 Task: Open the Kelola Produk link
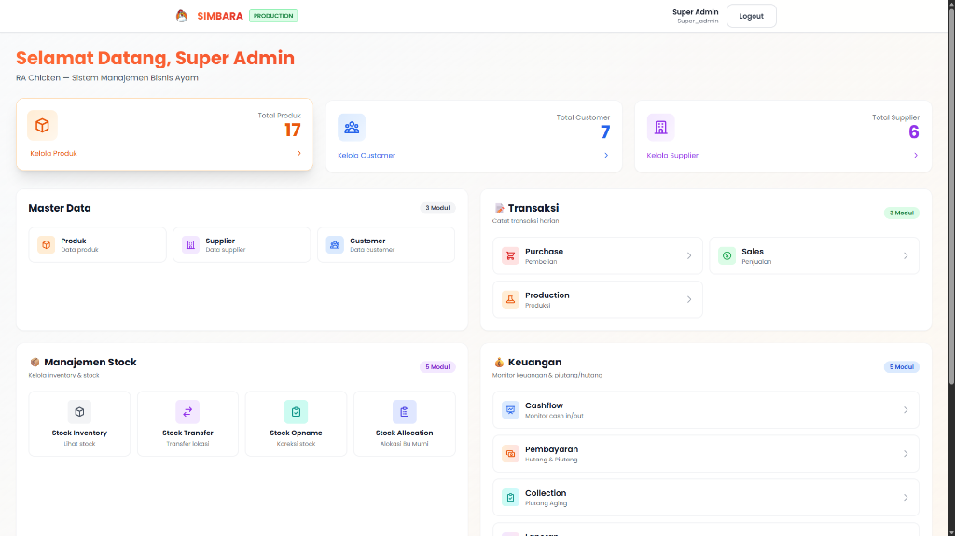(53, 154)
